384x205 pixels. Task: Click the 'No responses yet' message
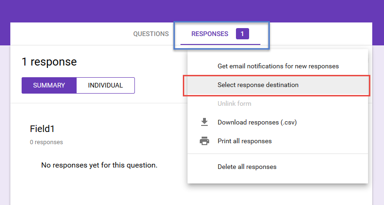[x=99, y=165]
